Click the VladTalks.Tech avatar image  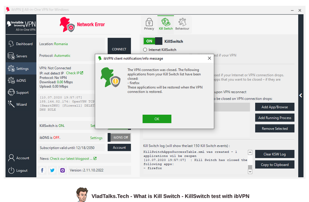(82, 195)
